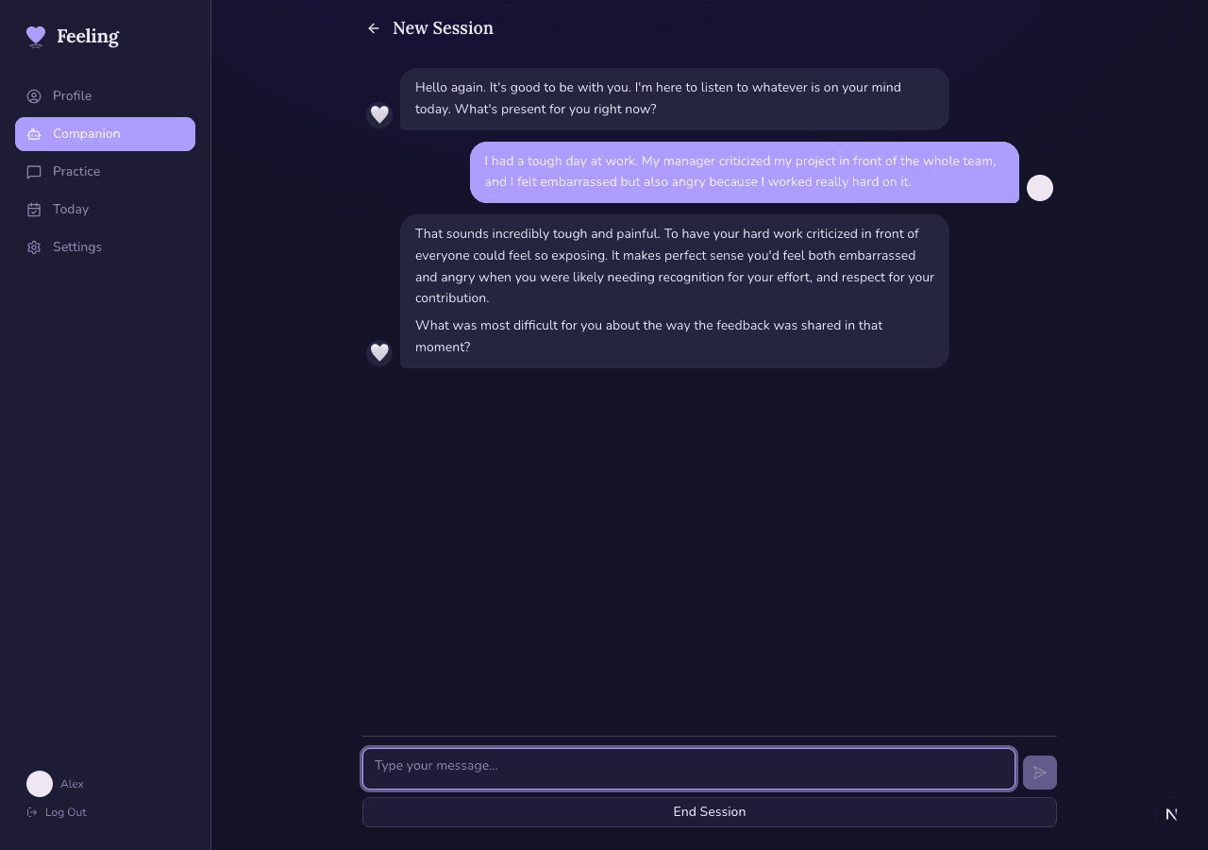Click the "New Session" title text
The height and width of the screenshot is (850, 1208).
(x=443, y=28)
